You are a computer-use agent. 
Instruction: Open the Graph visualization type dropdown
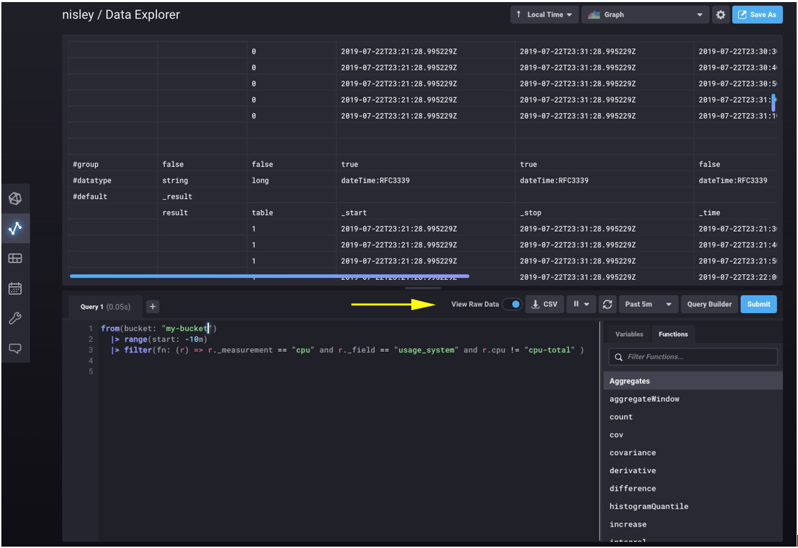[645, 14]
